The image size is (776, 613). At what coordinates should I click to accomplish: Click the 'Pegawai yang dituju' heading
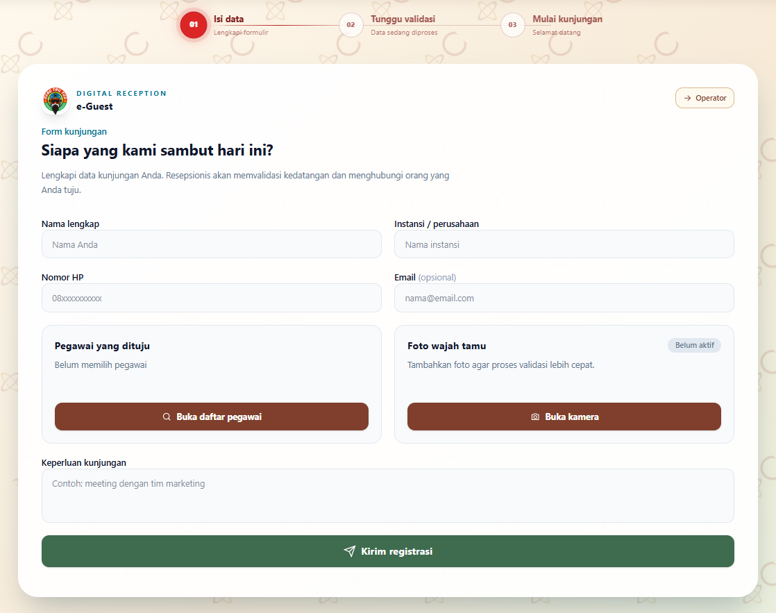[102, 346]
